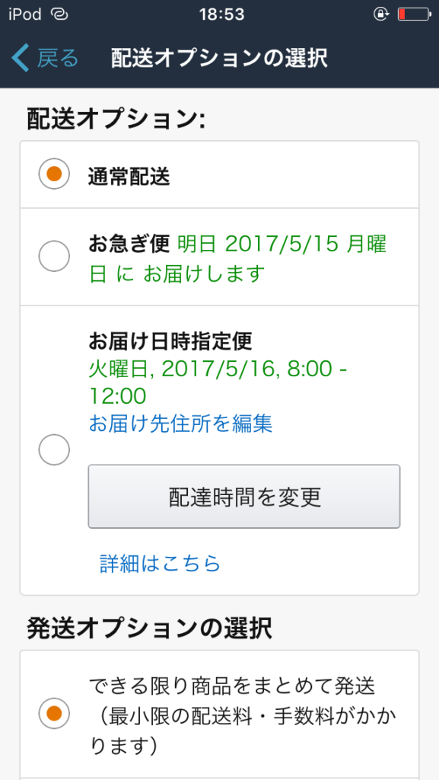
Task: Tap the 配達時間を変更 button
Action: [244, 497]
